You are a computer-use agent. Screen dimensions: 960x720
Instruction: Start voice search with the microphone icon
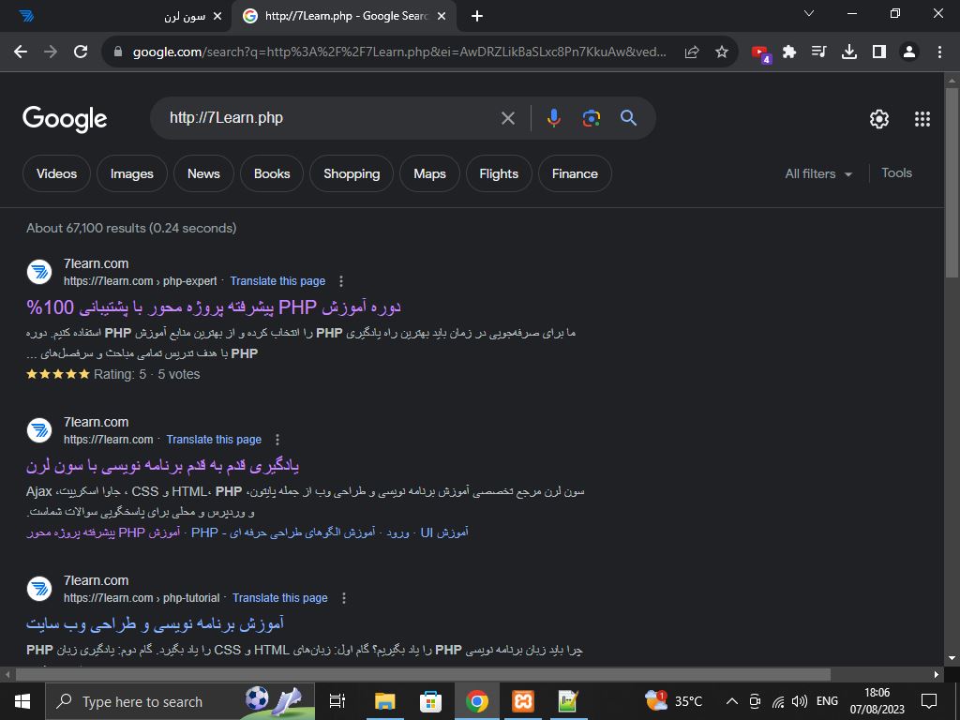pos(553,118)
